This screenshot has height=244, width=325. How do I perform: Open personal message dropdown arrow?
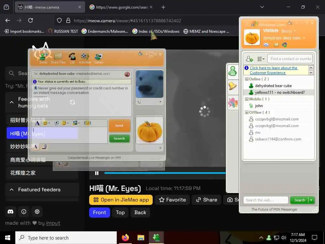point(304,38)
